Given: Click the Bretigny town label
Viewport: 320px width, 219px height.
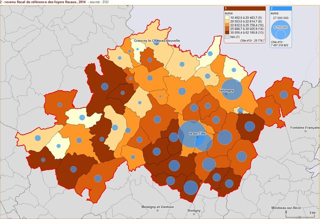Looking at the screenshot, I should (x=194, y=211).
